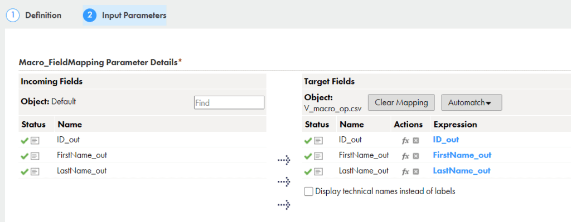The height and width of the screenshot is (222, 571).
Task: Open FirstName_out expression link
Action: coord(462,155)
